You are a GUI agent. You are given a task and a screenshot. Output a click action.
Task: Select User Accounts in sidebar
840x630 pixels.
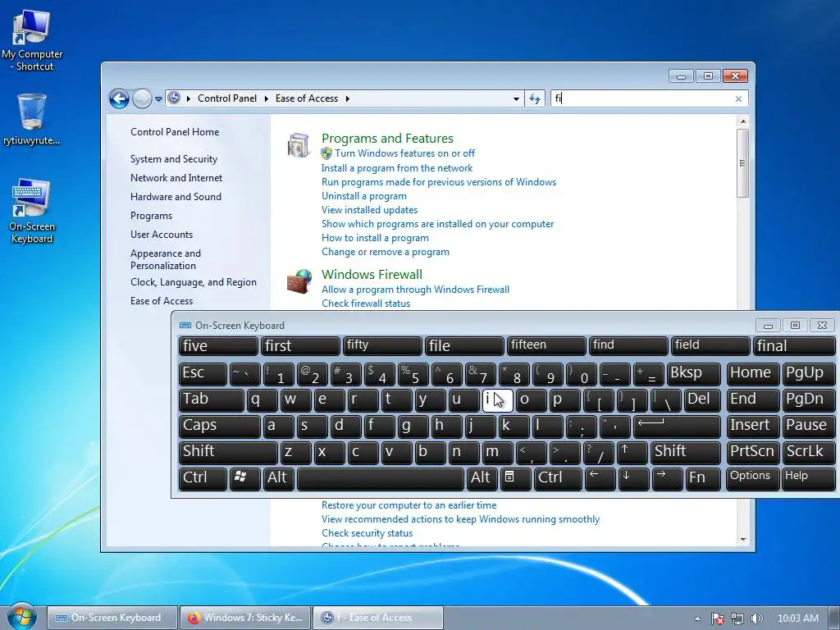click(x=162, y=235)
